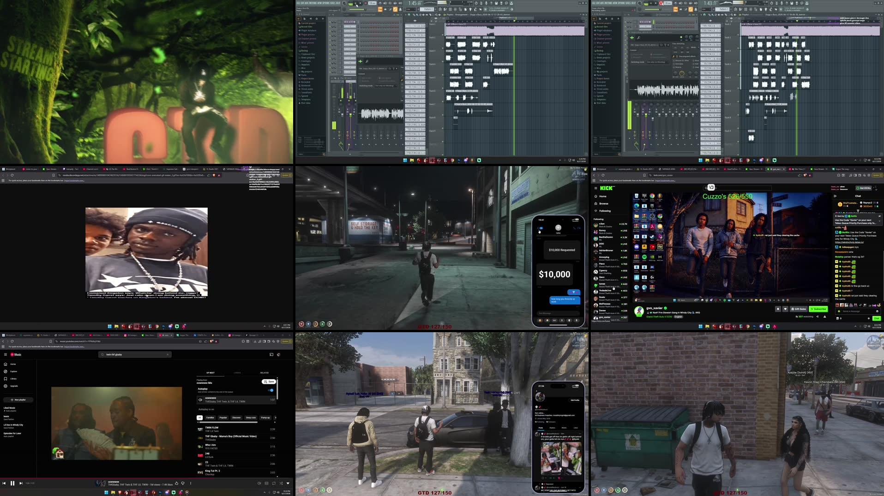
Task: Click the heart follow icon under the Kick stream
Action: pos(785,309)
